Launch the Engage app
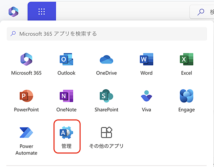 pyautogui.click(x=187, y=101)
